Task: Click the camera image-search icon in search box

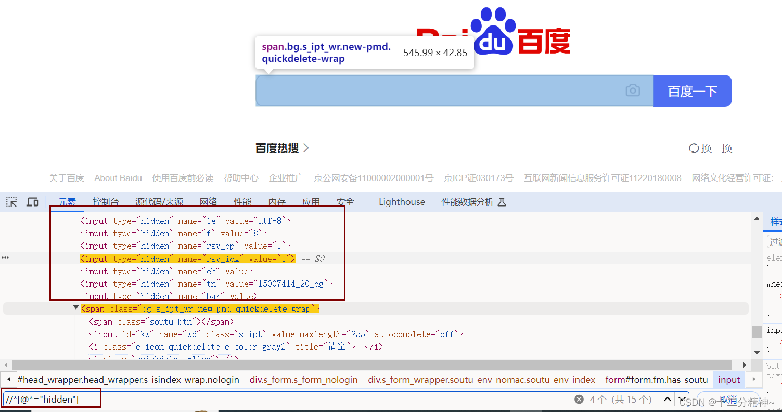Action: (633, 91)
